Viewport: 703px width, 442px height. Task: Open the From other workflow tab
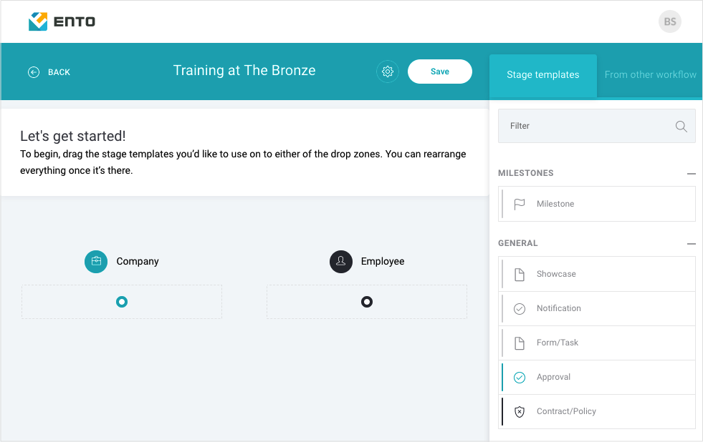[x=650, y=74]
